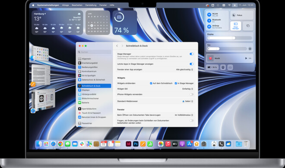Image resolution: width=285 pixels, height=168 pixels.
Task: Select Kontrollzentrum in settings sidebar
Action: (94, 72)
